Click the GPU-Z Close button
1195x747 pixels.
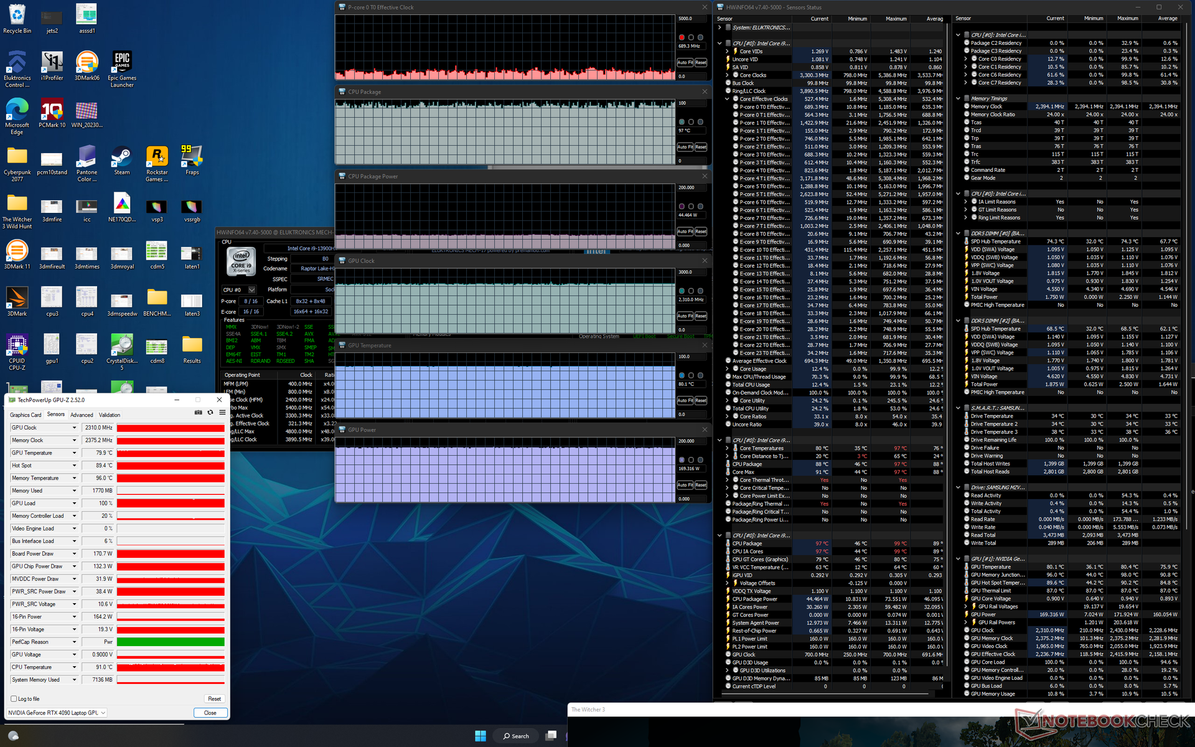click(x=210, y=713)
